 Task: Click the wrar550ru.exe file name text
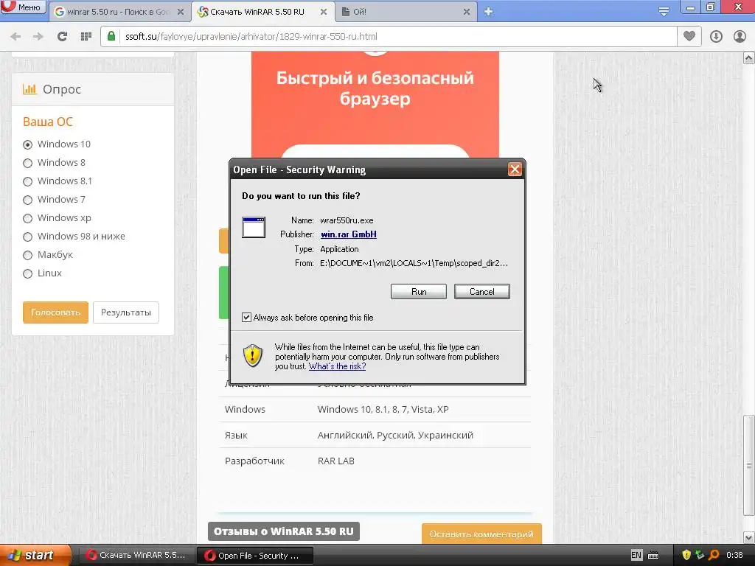[x=347, y=220]
